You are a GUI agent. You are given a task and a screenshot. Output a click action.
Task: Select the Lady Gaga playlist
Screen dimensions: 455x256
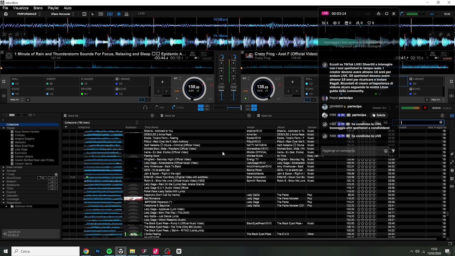[21, 149]
